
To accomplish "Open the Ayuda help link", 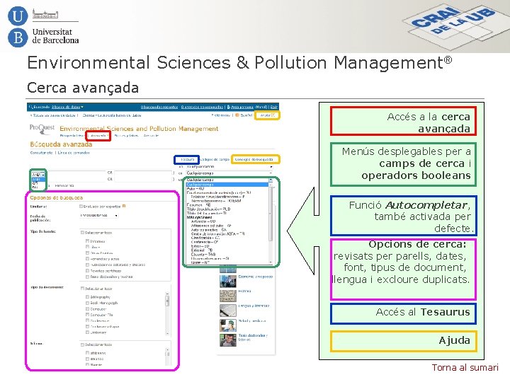I will (x=267, y=115).
